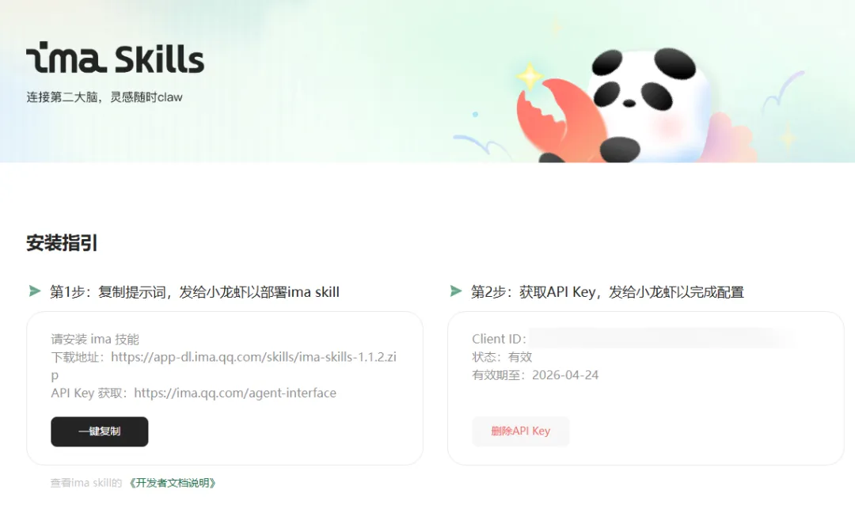Screen dimensions: 855x509
Task: Click the 状态：有效 status line
Action: [502, 357]
